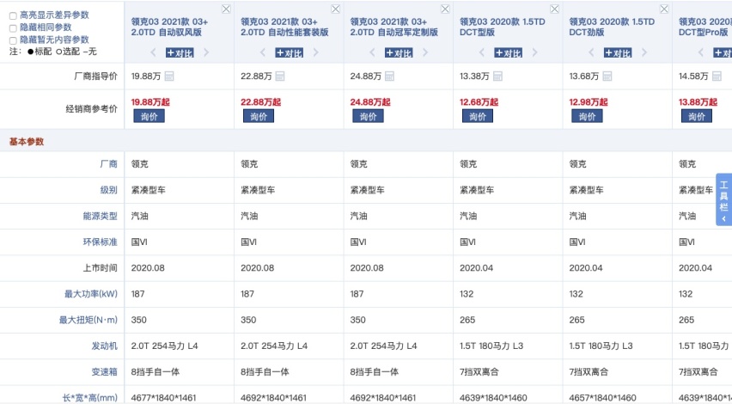732x404 pixels.
Task: Enable 高亮显示差异参数 checkbox
Action: click(x=13, y=16)
